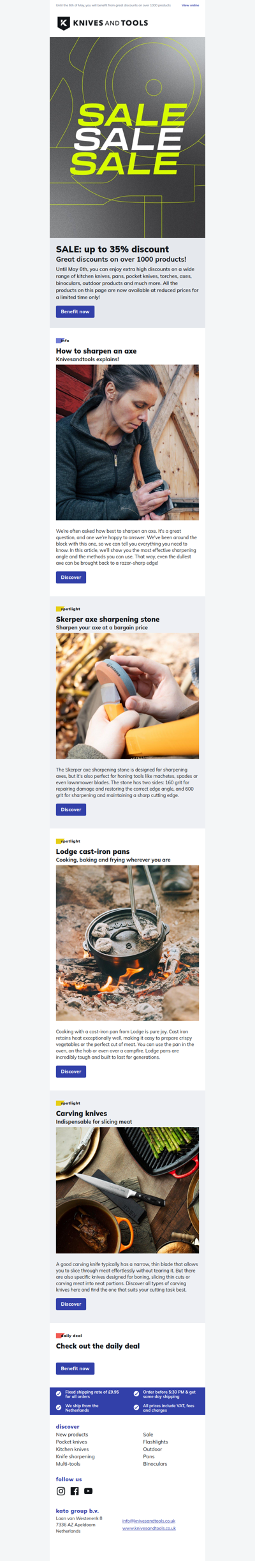255x1561 pixels.
Task: Open the View online link
Action: (x=190, y=5)
